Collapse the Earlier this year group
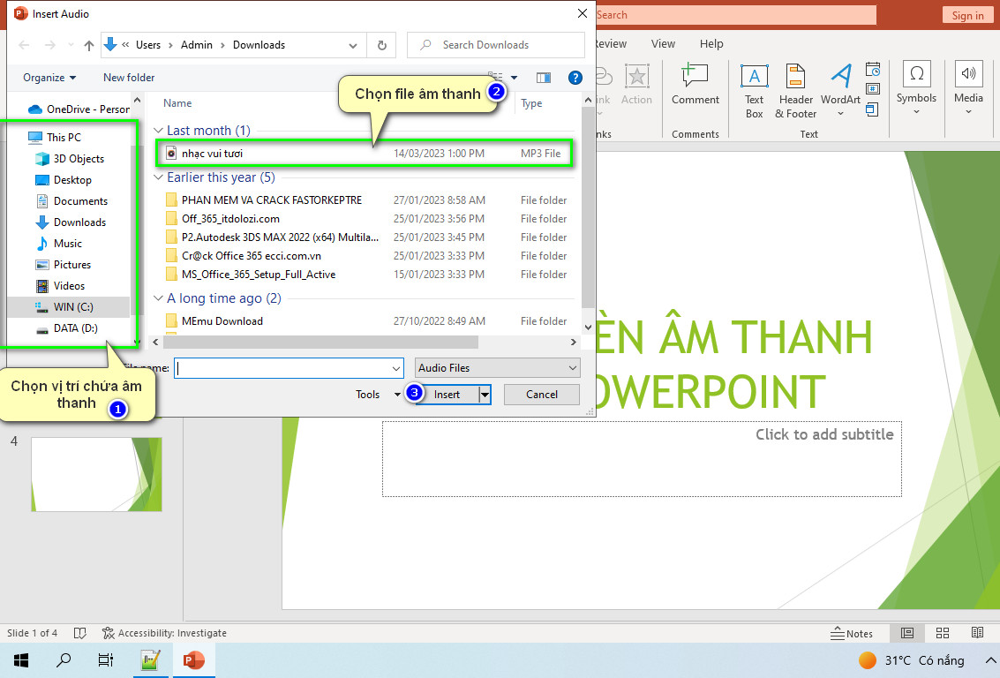The height and width of the screenshot is (678, 1000). pos(158,178)
